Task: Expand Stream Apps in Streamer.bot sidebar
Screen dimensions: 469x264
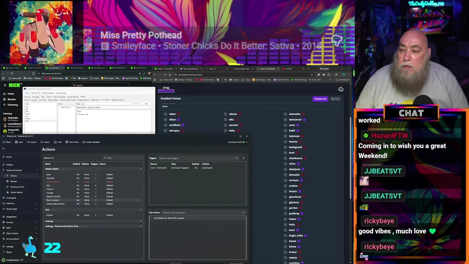Action: point(36,209)
